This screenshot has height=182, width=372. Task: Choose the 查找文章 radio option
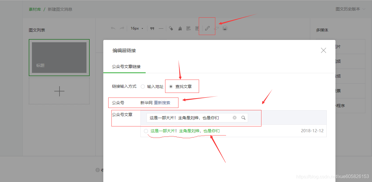tap(171, 87)
